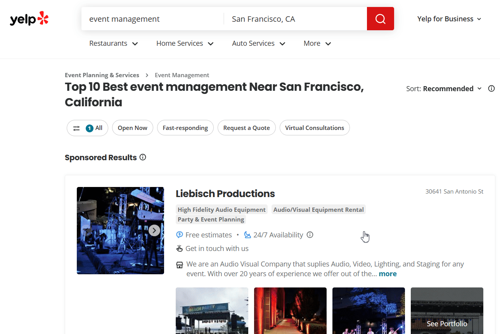This screenshot has width=500, height=334.
Task: Toggle the Virtual Consultations filter
Action: pyautogui.click(x=315, y=128)
